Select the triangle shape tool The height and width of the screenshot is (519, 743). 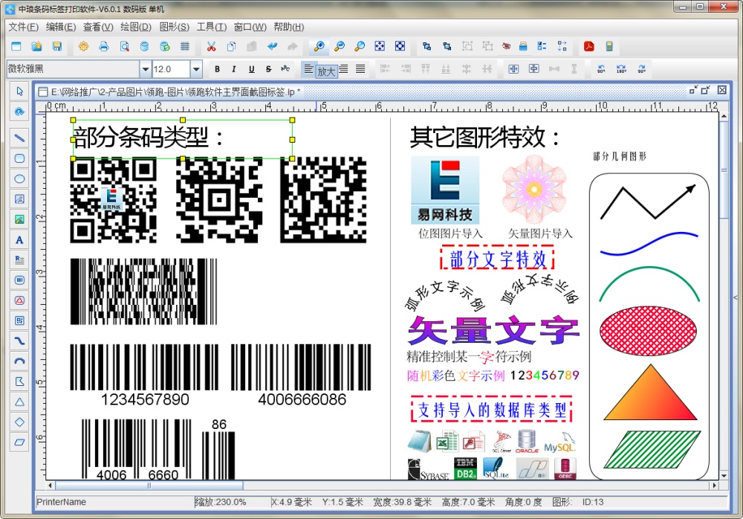pyautogui.click(x=20, y=402)
